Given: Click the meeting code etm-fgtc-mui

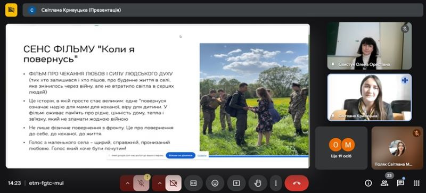Looking at the screenshot, I should pos(46,183).
